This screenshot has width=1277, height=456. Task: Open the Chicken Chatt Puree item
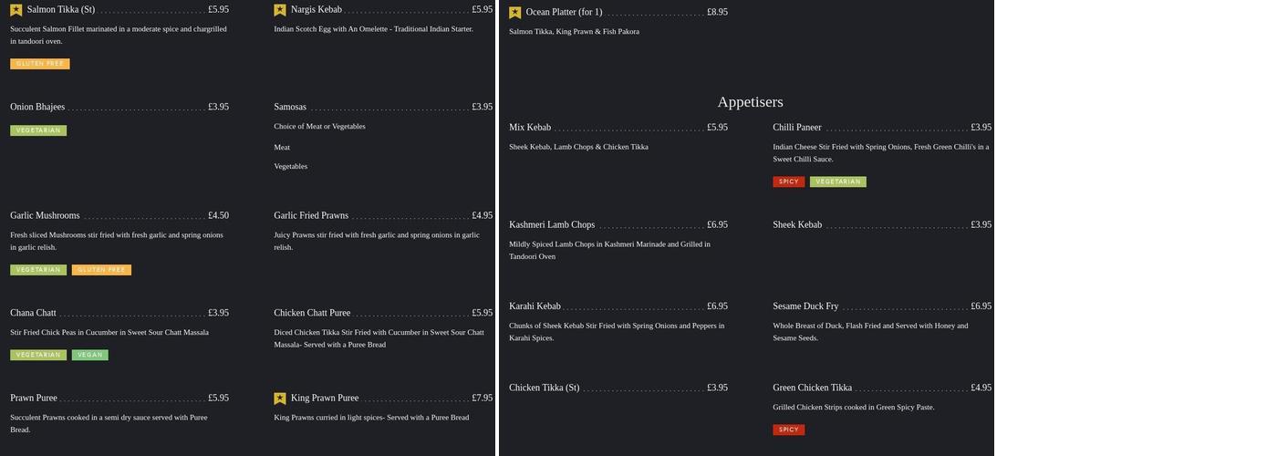[312, 313]
